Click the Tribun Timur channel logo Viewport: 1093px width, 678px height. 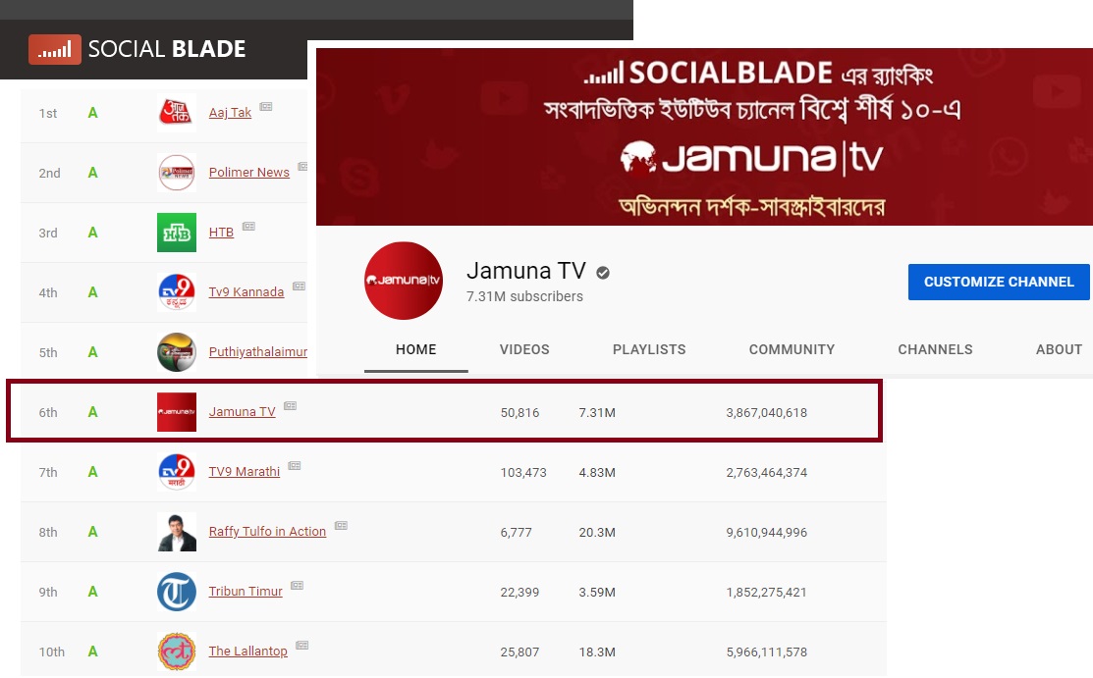pyautogui.click(x=177, y=592)
